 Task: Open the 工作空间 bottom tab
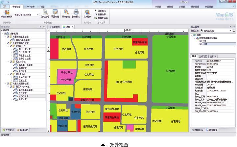coord(8,130)
